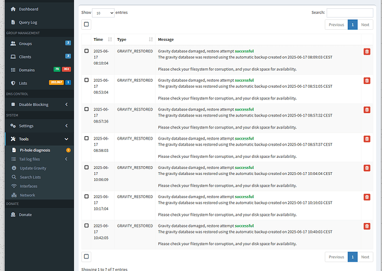Screen dimensions: 382x271
Task: Click the Next pagination button at top
Action: point(365,24)
